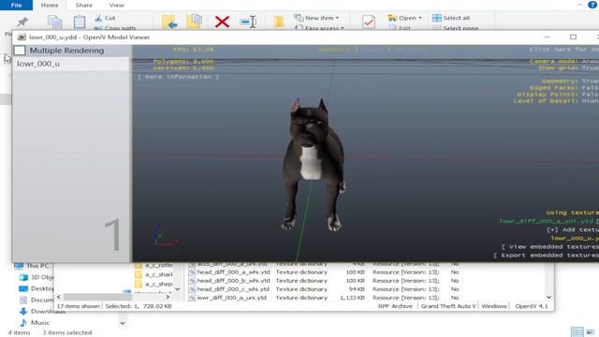Toggle the Show grid: True option

(568, 68)
